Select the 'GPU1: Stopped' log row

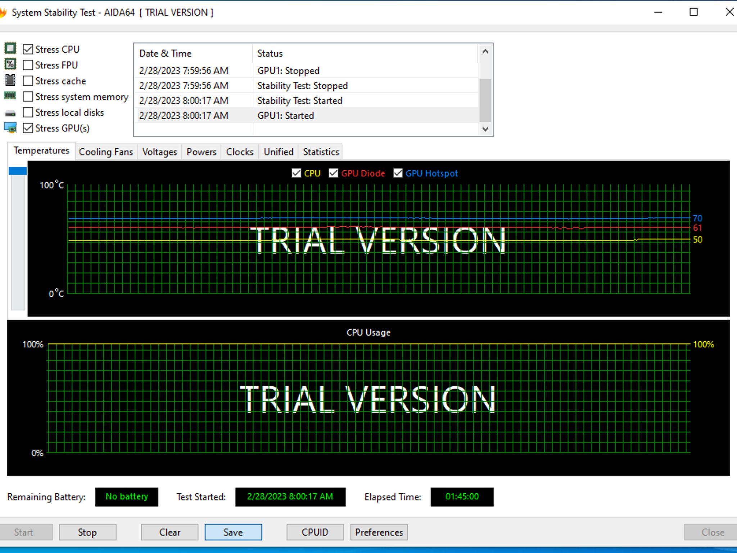click(307, 71)
